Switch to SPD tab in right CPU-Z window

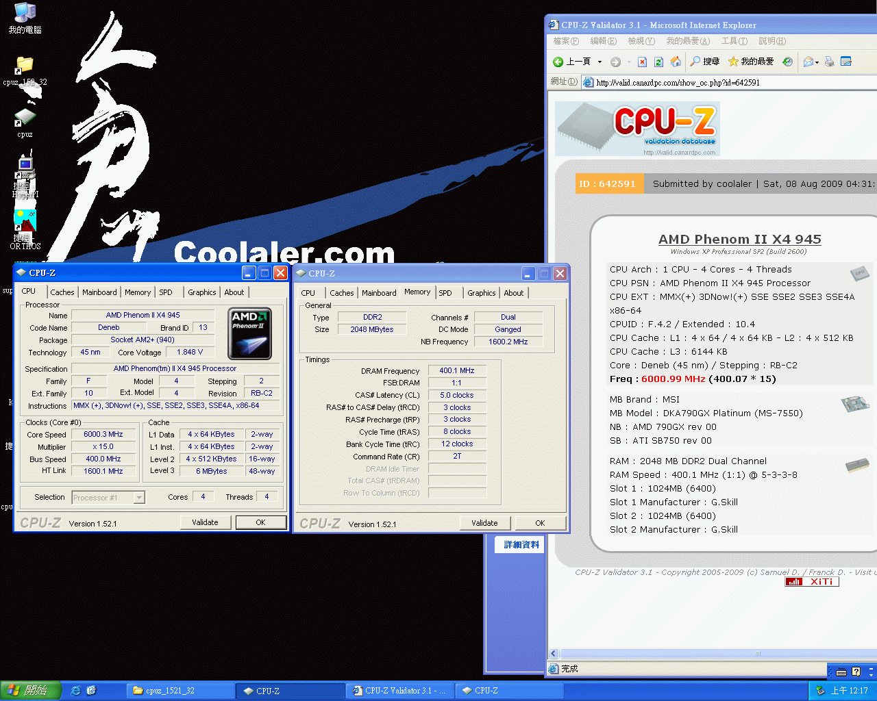445,293
